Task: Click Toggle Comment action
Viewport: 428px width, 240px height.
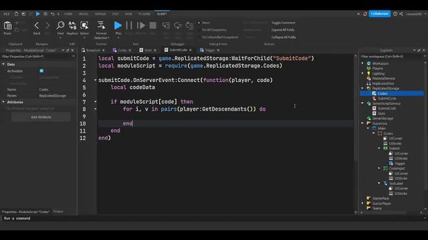Action: pyautogui.click(x=283, y=23)
